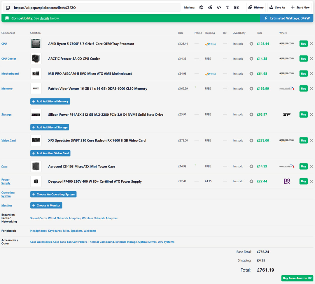Remove the Deepcool power supply from the list
The height and width of the screenshot is (284, 315).
click(311, 181)
